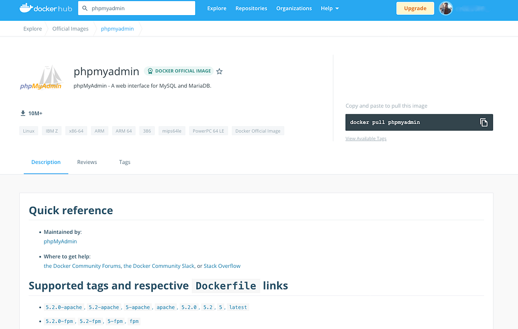Image resolution: width=518 pixels, height=329 pixels.
Task: Select the ARM 64 filter chip
Action: (x=123, y=131)
